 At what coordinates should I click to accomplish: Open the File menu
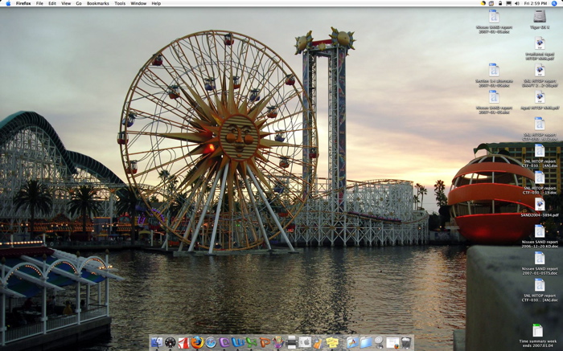(39, 3)
